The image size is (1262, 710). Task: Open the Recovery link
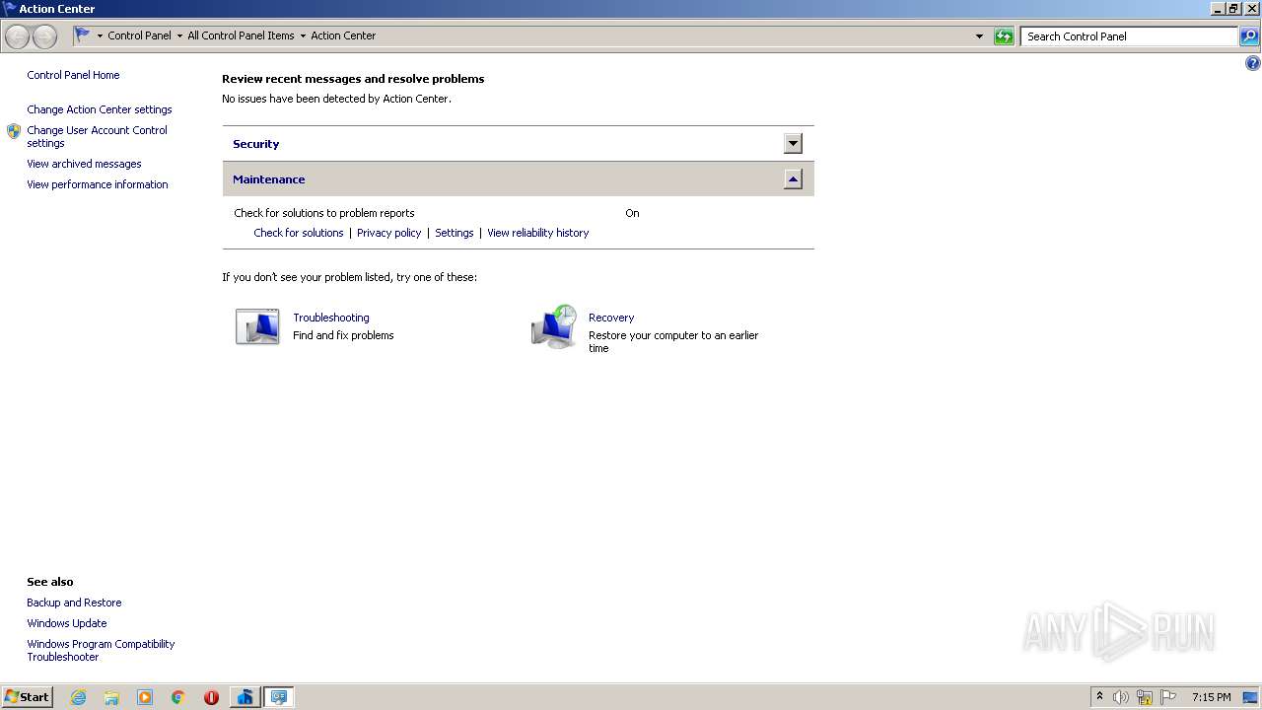coord(611,318)
